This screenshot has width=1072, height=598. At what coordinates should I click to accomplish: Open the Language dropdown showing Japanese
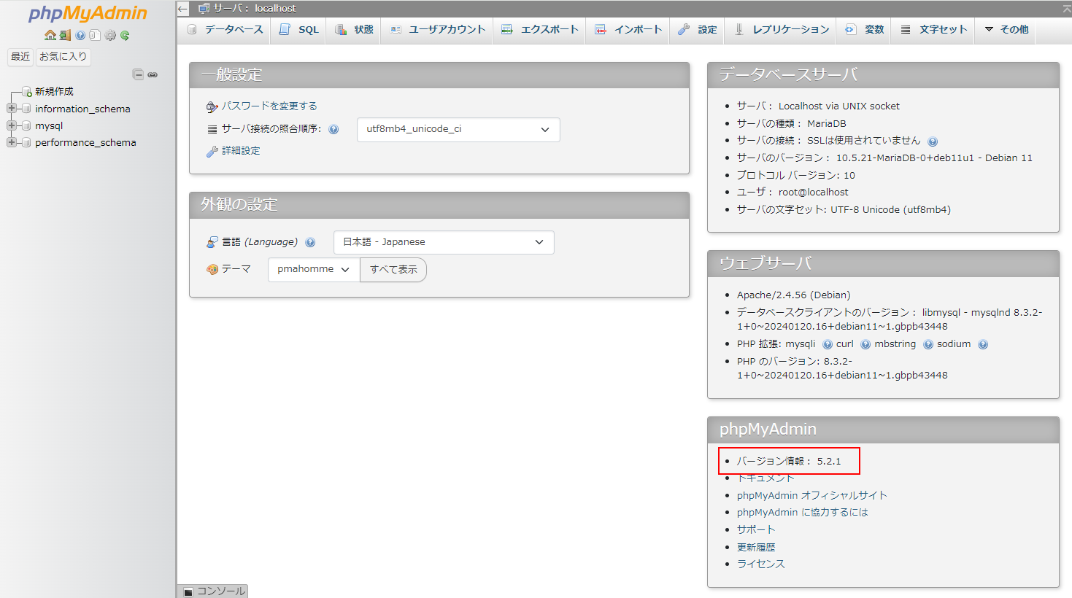pos(443,242)
